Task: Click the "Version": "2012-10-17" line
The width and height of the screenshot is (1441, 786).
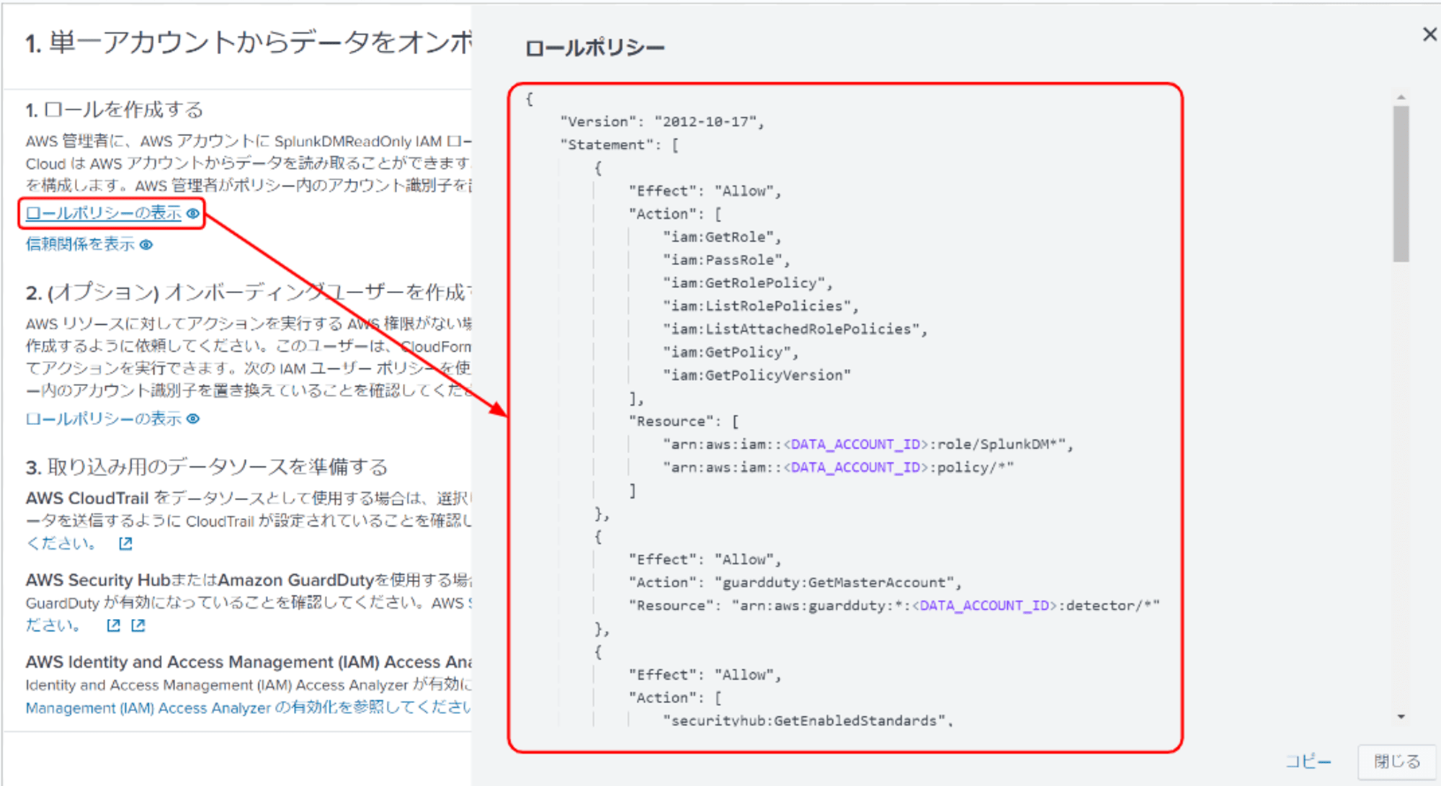Action: [662, 122]
